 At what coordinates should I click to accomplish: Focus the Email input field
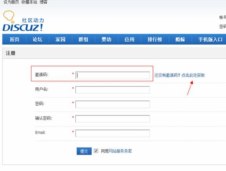113,133
